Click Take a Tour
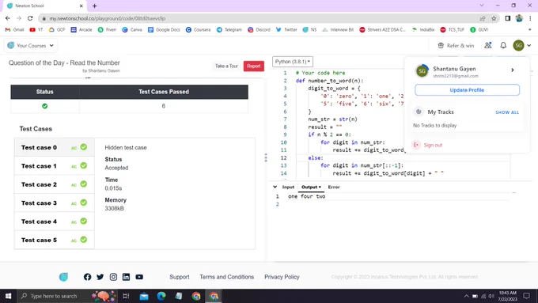The width and height of the screenshot is (538, 303). coord(226,66)
